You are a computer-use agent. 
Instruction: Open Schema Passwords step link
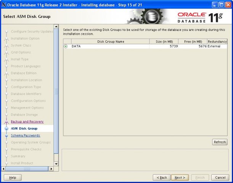(26, 135)
